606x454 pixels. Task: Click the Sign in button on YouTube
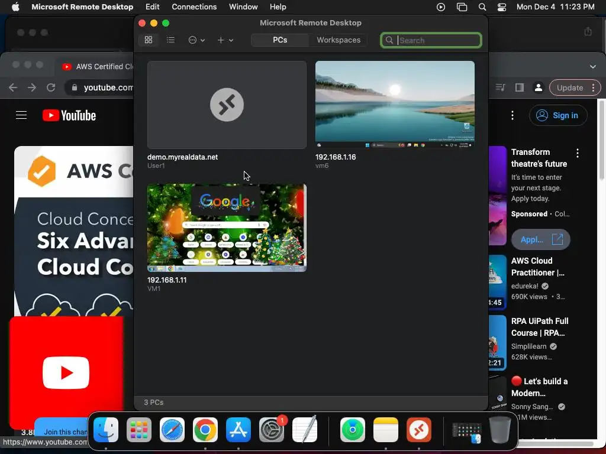coord(558,115)
